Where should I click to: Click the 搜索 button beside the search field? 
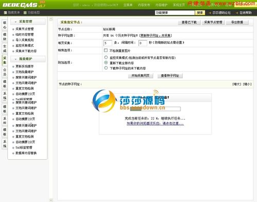pos(200,13)
